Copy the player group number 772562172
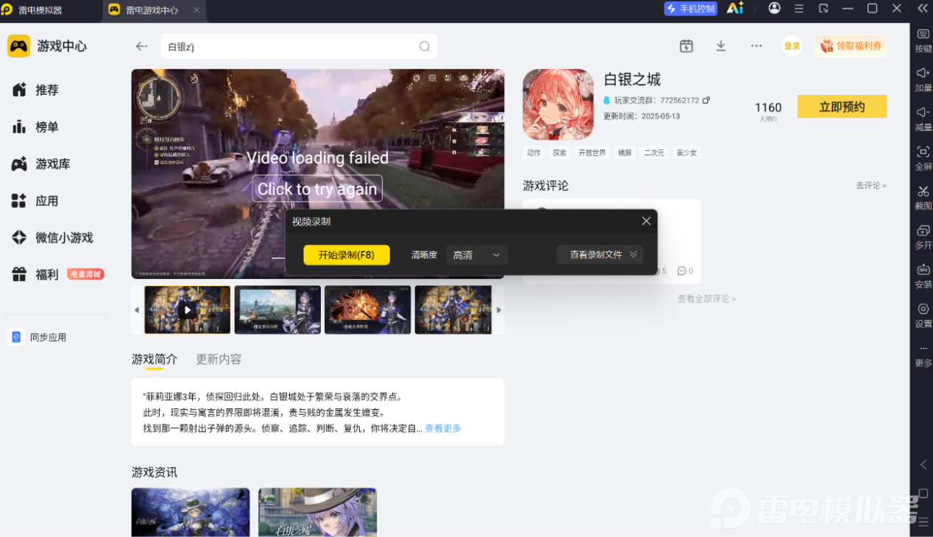The height and width of the screenshot is (537, 933). coord(706,100)
